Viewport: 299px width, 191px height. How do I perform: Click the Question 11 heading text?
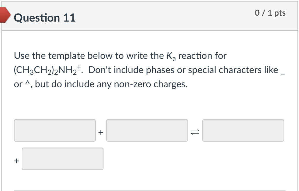[x=44, y=18]
